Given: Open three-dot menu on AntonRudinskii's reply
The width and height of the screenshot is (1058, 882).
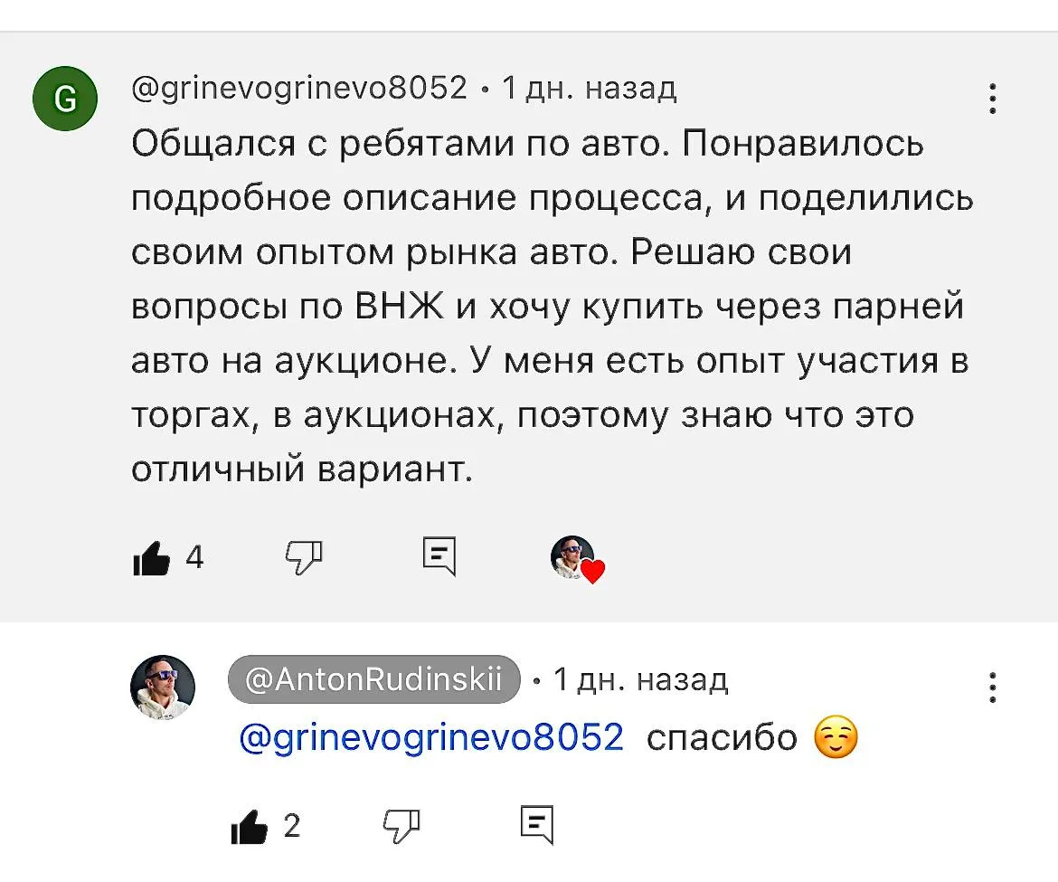Looking at the screenshot, I should [x=993, y=687].
